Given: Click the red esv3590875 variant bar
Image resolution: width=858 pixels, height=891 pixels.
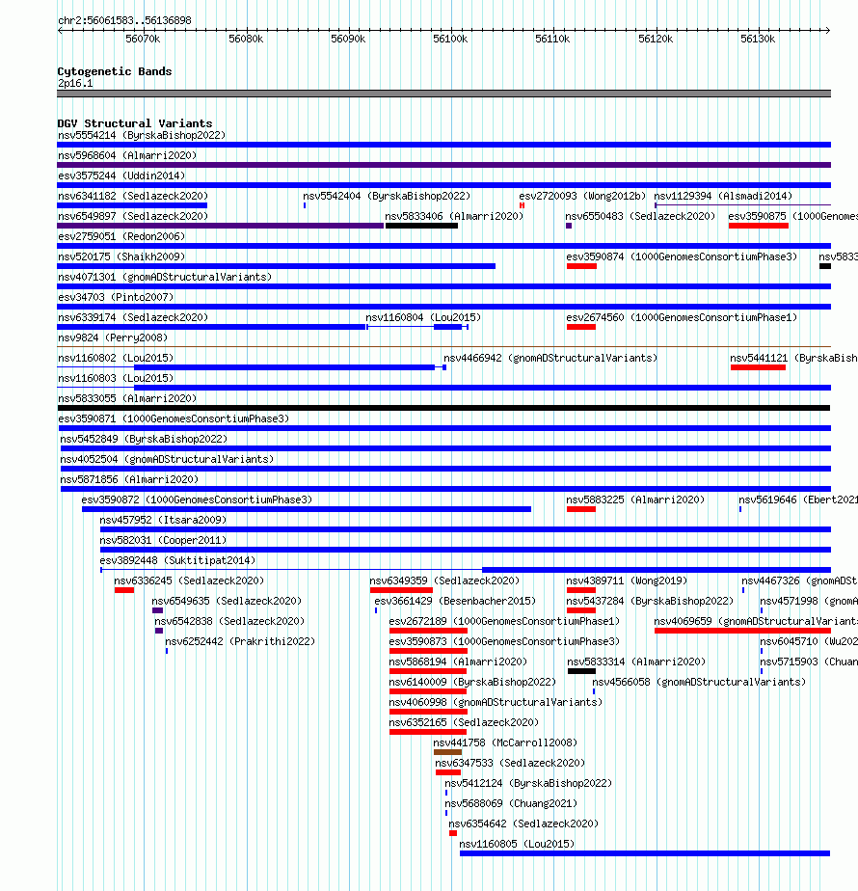Looking at the screenshot, I should [759, 226].
